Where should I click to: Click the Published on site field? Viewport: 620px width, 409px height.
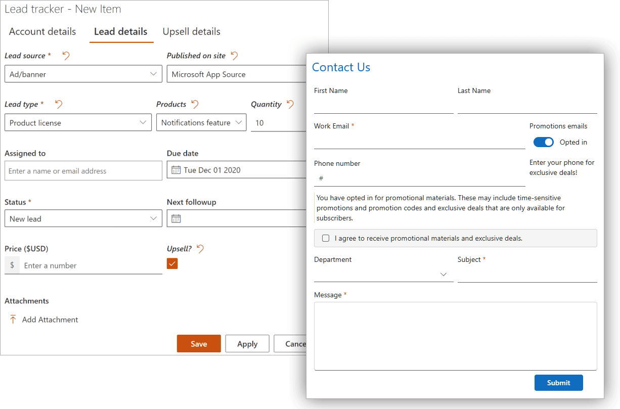[237, 74]
